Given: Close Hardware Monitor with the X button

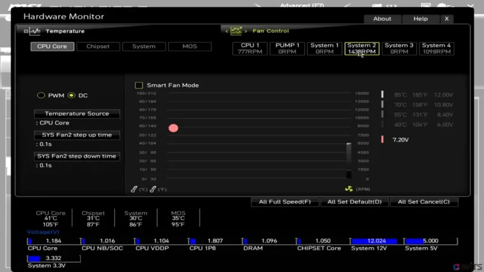Looking at the screenshot, I should (446, 19).
